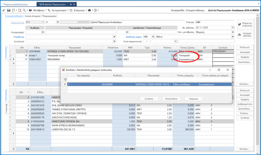Click the Περιγραφή column header in upper grid
261x155 pixels.
(75, 47)
